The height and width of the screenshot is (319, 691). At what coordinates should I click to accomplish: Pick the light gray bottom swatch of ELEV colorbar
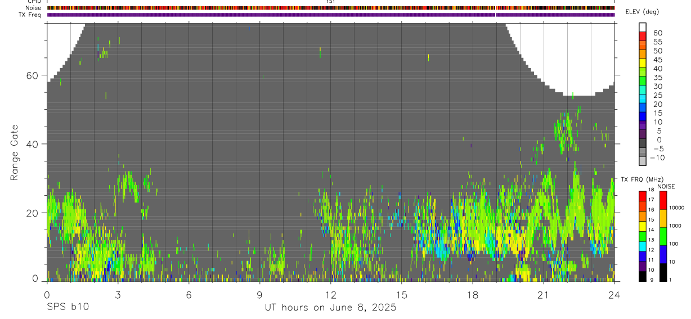[643, 161]
